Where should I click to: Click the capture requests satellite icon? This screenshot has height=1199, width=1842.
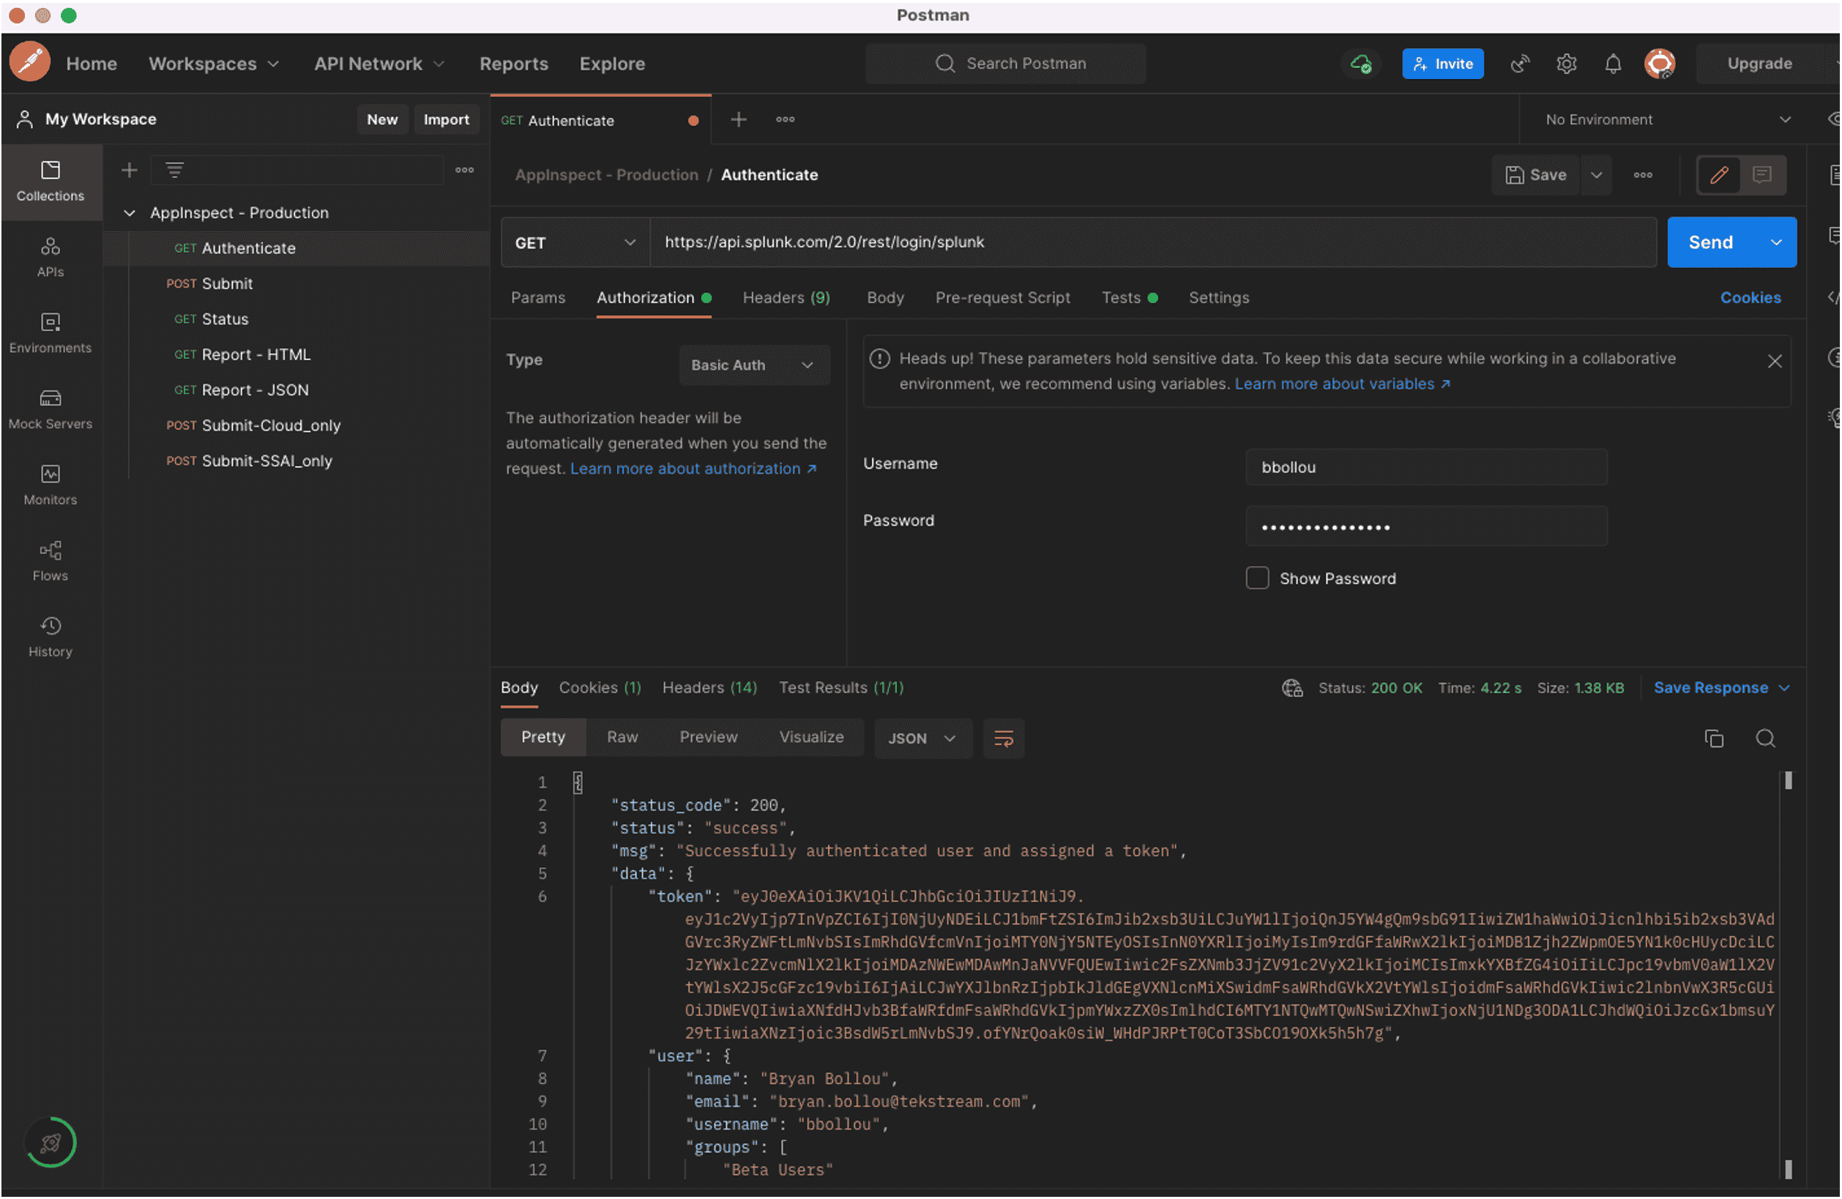coord(1519,64)
